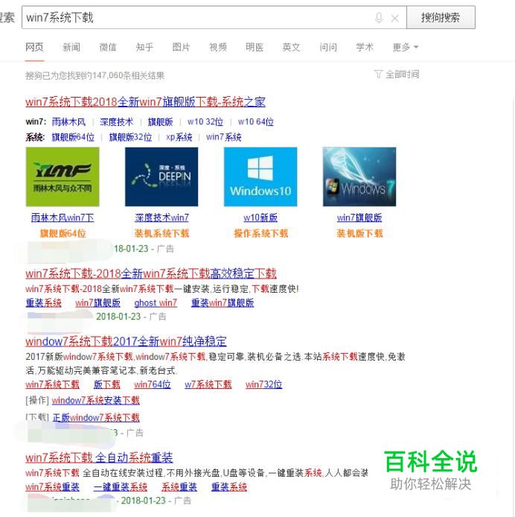Open the ghost win7 link

coord(156,302)
